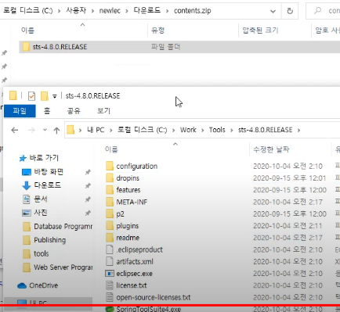340x312 pixels.
Task: Click the new folder icon in quick access toolbar
Action: 45,96
